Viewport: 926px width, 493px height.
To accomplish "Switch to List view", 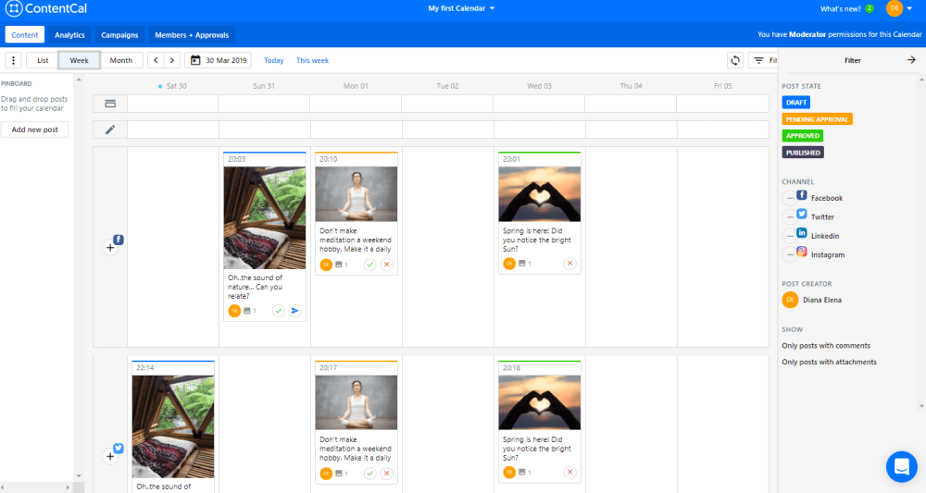I will [x=43, y=60].
